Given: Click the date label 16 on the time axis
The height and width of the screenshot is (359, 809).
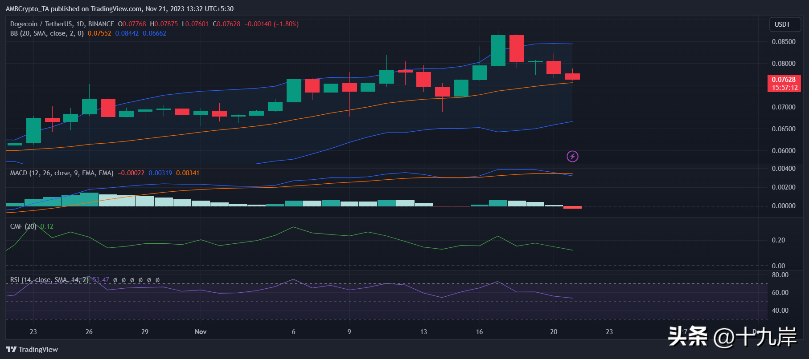Looking at the screenshot, I should 479,332.
